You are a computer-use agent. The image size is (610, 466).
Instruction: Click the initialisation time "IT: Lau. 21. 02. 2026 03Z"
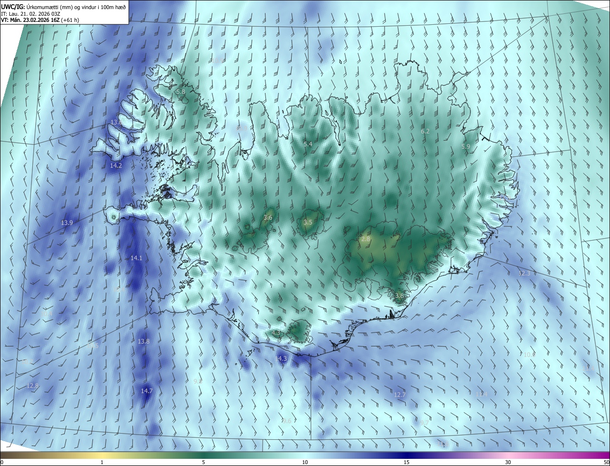(x=31, y=14)
